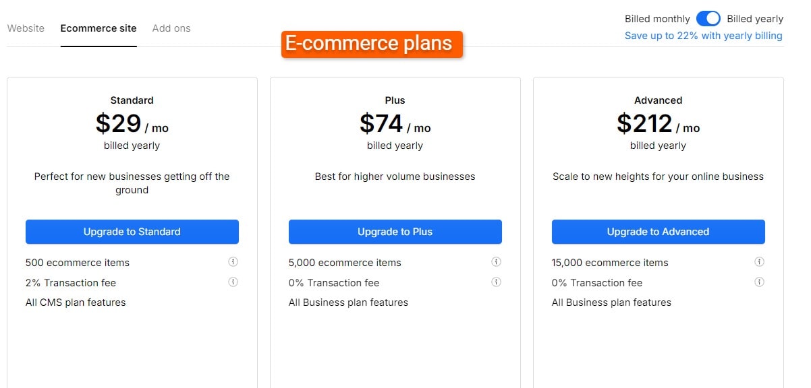Click info icon beside Advanced 0% Transaction fee
Image resolution: width=811 pixels, height=388 pixels.
point(759,282)
